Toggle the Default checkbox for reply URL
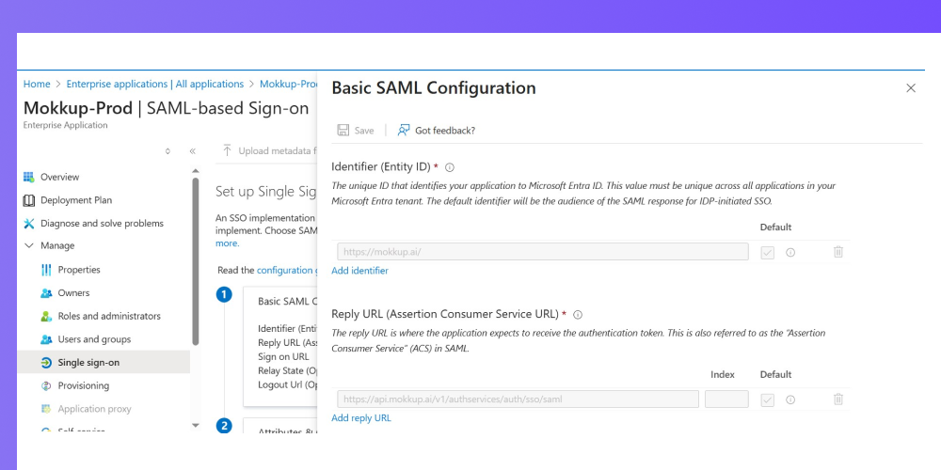The height and width of the screenshot is (470, 941). (x=768, y=399)
